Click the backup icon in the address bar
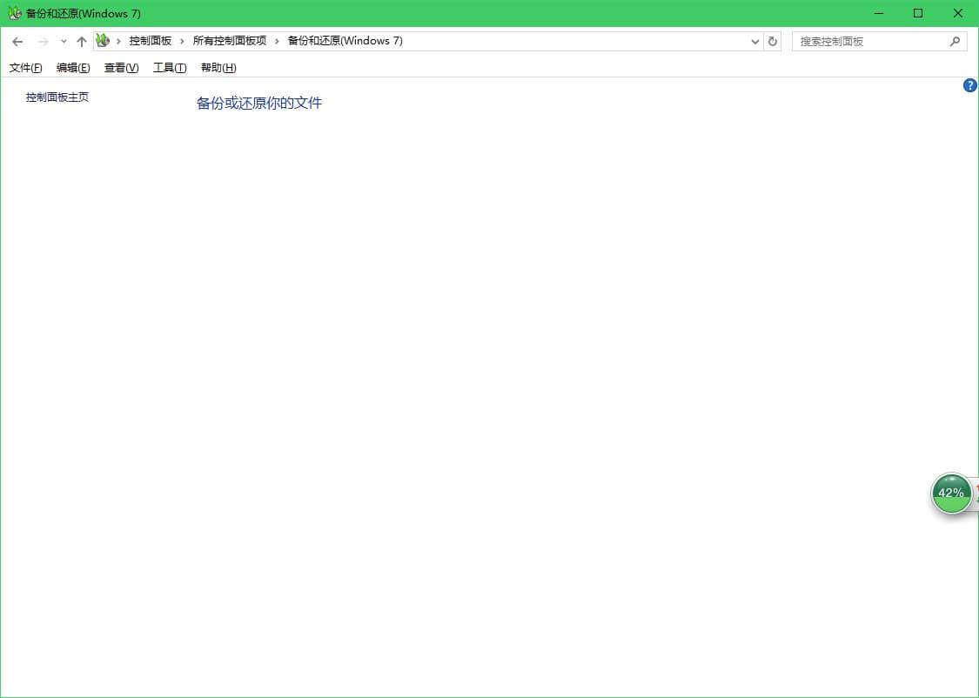The height and width of the screenshot is (698, 979). (103, 41)
